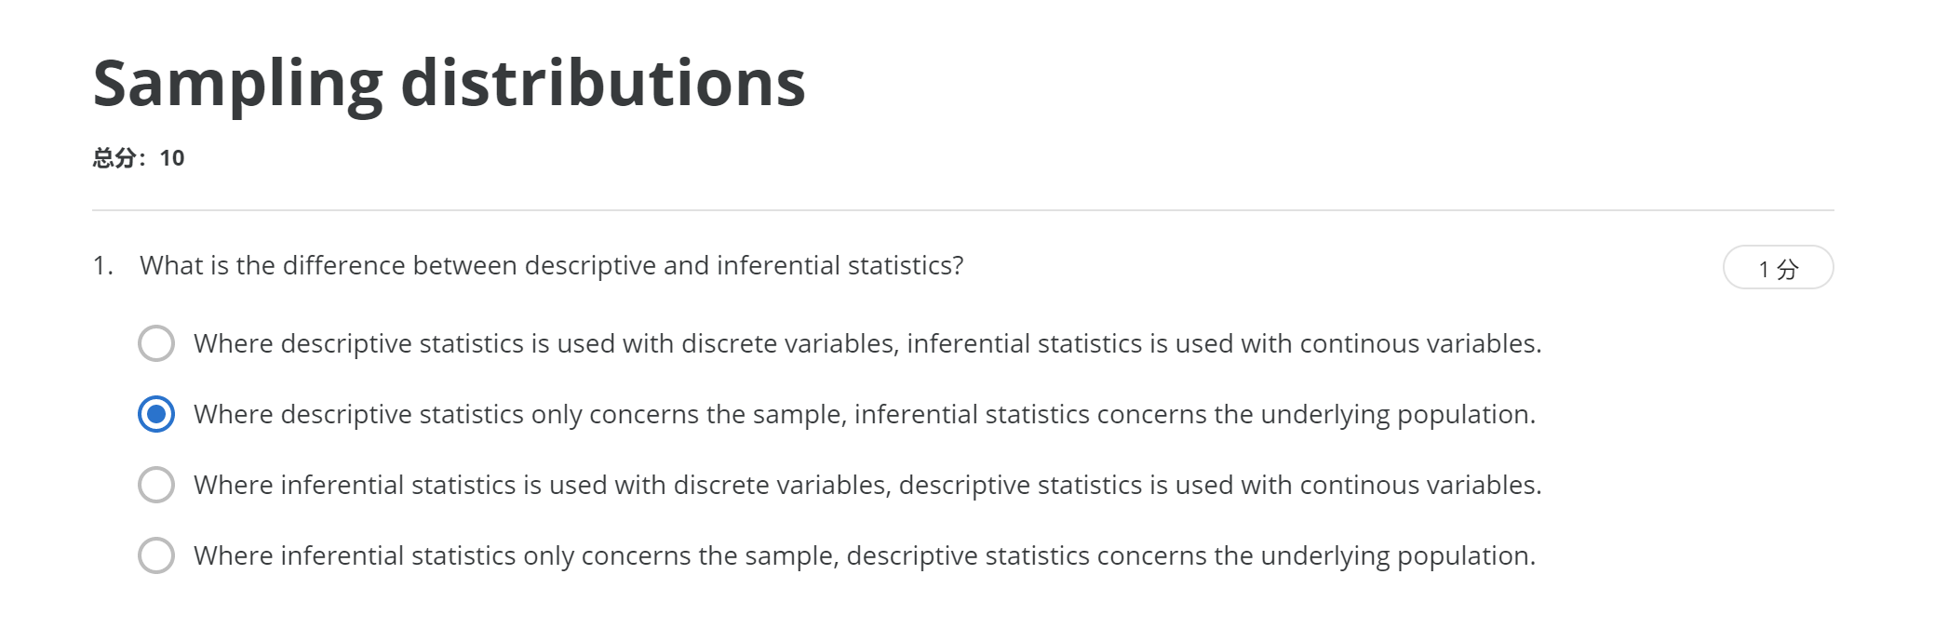Select the first answer's radio button
Image resolution: width=1948 pixels, height=628 pixels.
coord(156,343)
